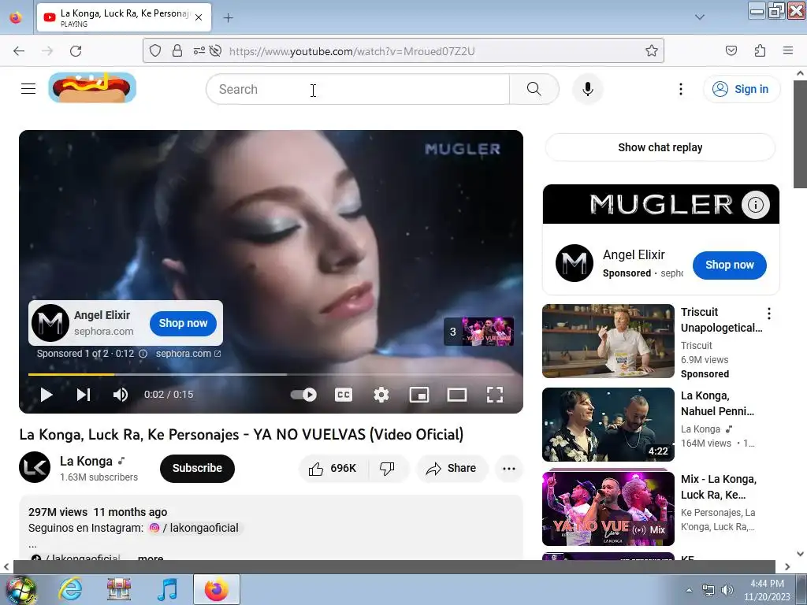This screenshot has width=807, height=605.
Task: Open Windows Start menu
Action: 20,589
